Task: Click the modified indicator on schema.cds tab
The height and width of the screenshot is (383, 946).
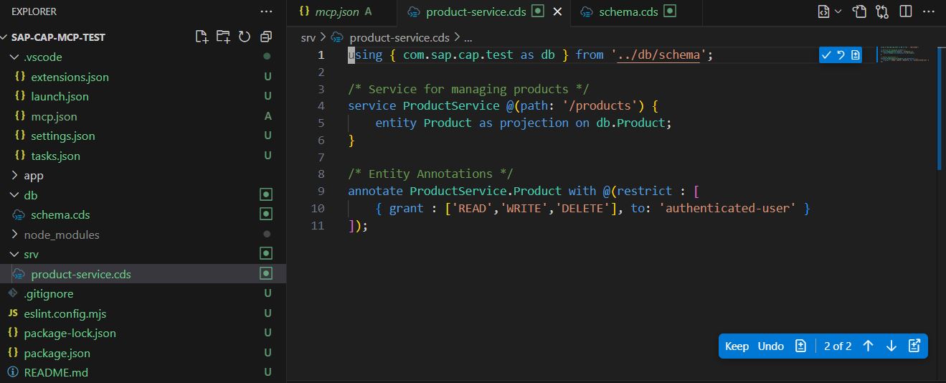Action: click(670, 11)
